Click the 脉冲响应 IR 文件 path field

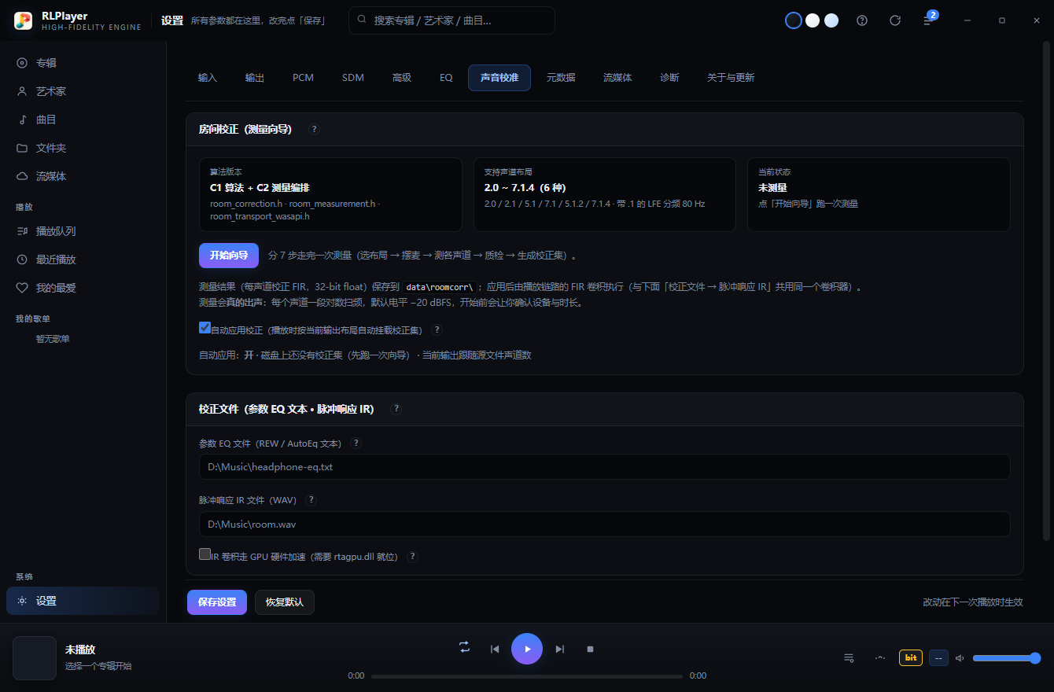click(x=604, y=524)
